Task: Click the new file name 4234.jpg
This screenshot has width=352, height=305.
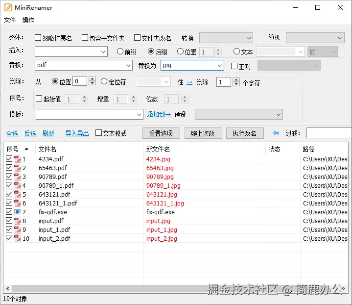Action: tap(158, 159)
